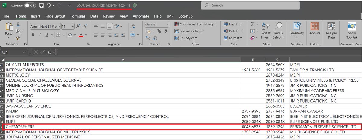362x140 pixels.
Task: Select the Format Painter brush
Action: pyautogui.click(x=18, y=38)
